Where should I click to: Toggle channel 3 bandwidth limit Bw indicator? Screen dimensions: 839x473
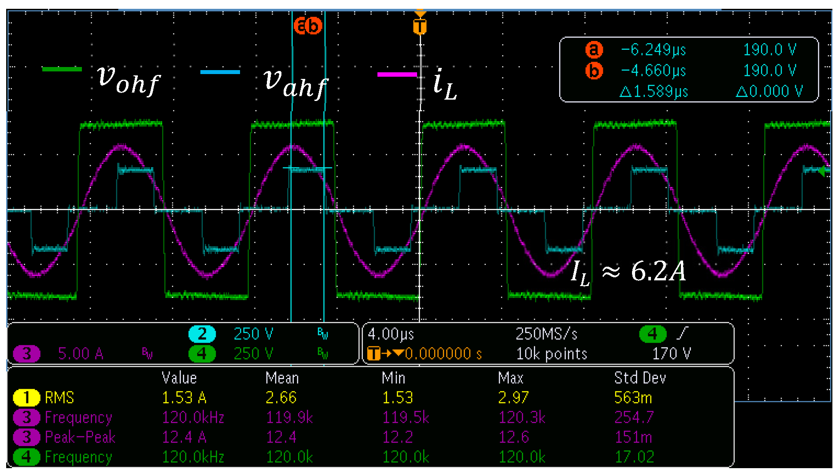(147, 354)
